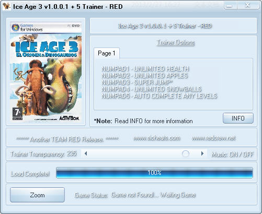Click the squirrel app icon in title bar

click(6, 7)
